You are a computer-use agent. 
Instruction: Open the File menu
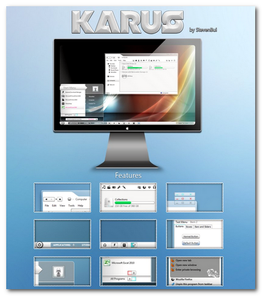coord(47,206)
